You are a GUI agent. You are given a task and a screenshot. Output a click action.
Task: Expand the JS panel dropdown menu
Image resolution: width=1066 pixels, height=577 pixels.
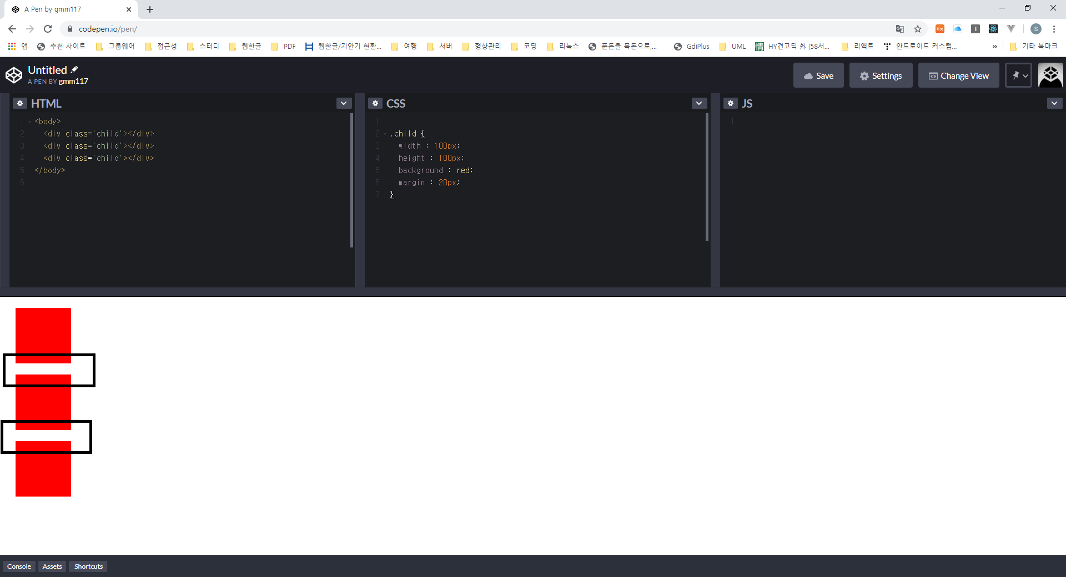[x=1054, y=103]
